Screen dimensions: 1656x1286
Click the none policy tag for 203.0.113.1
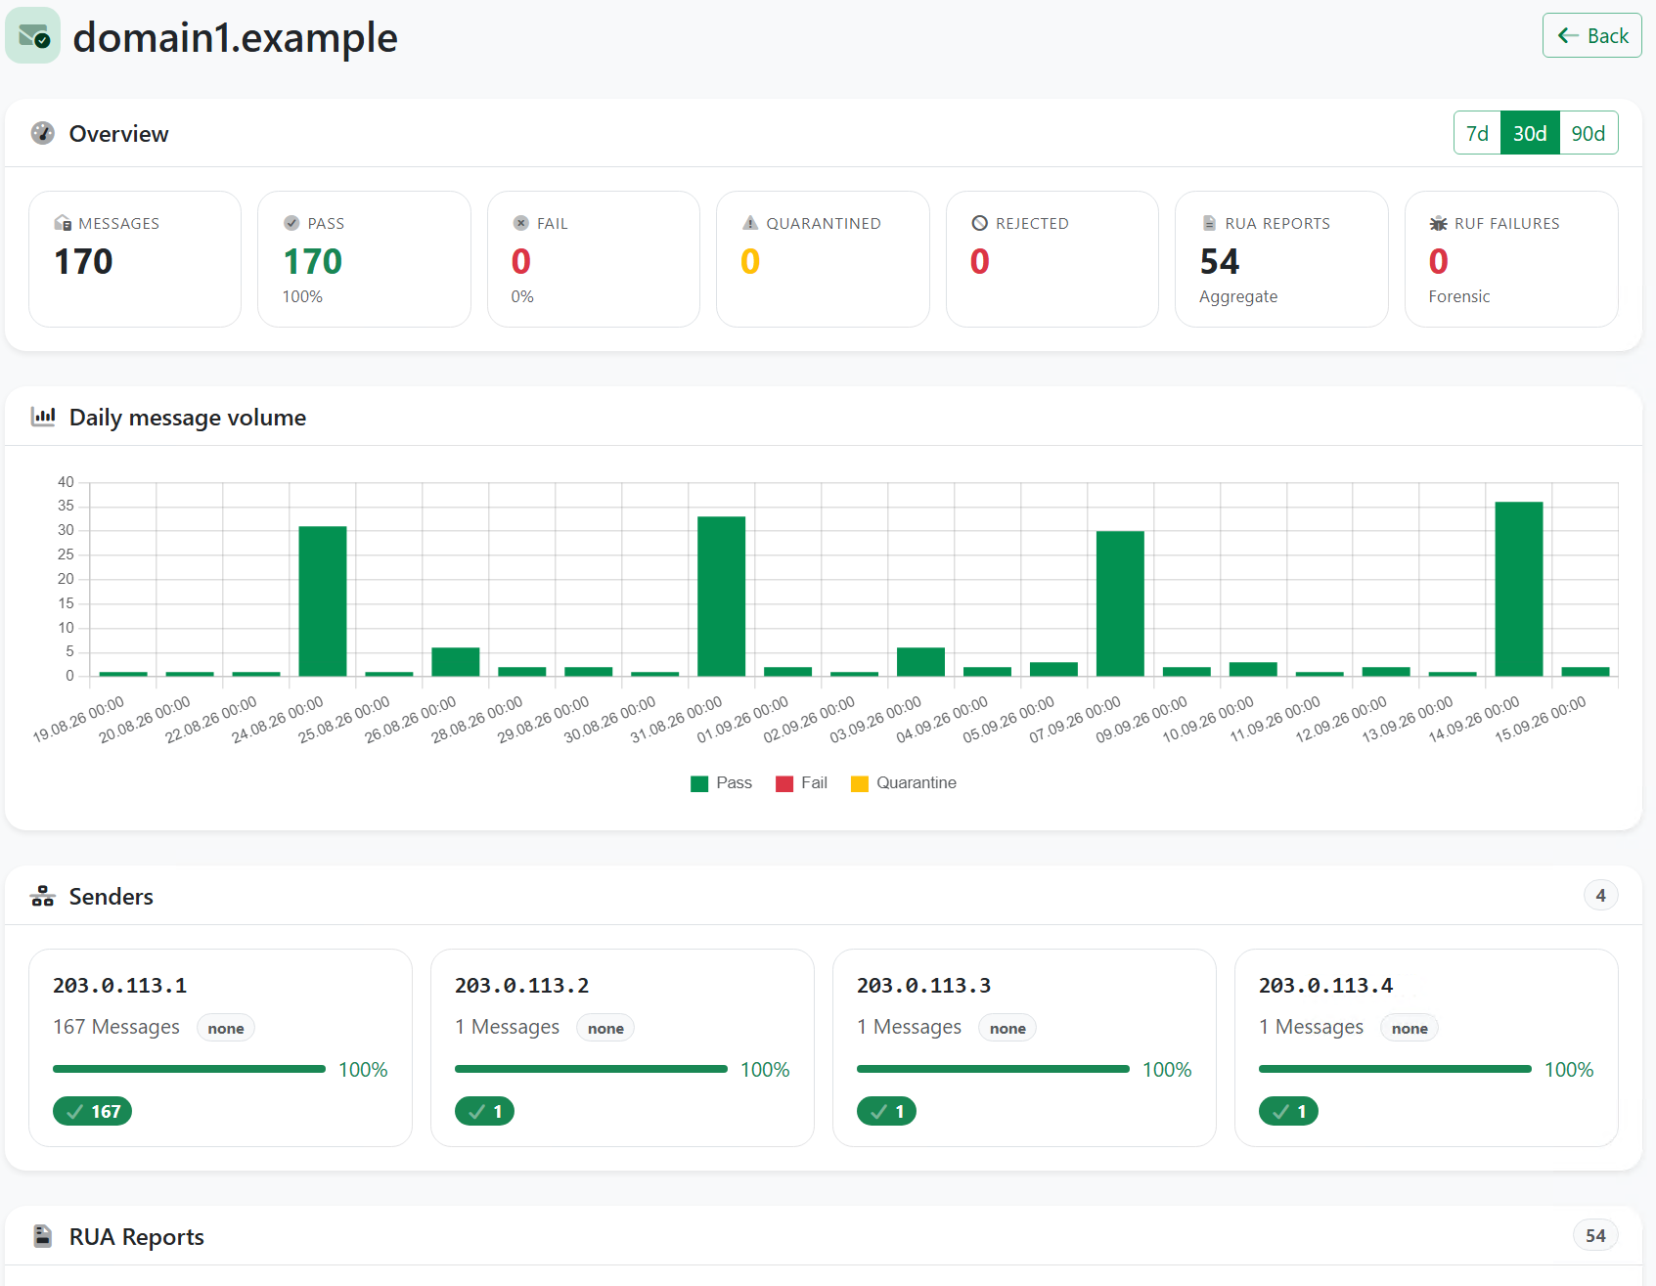(226, 1028)
